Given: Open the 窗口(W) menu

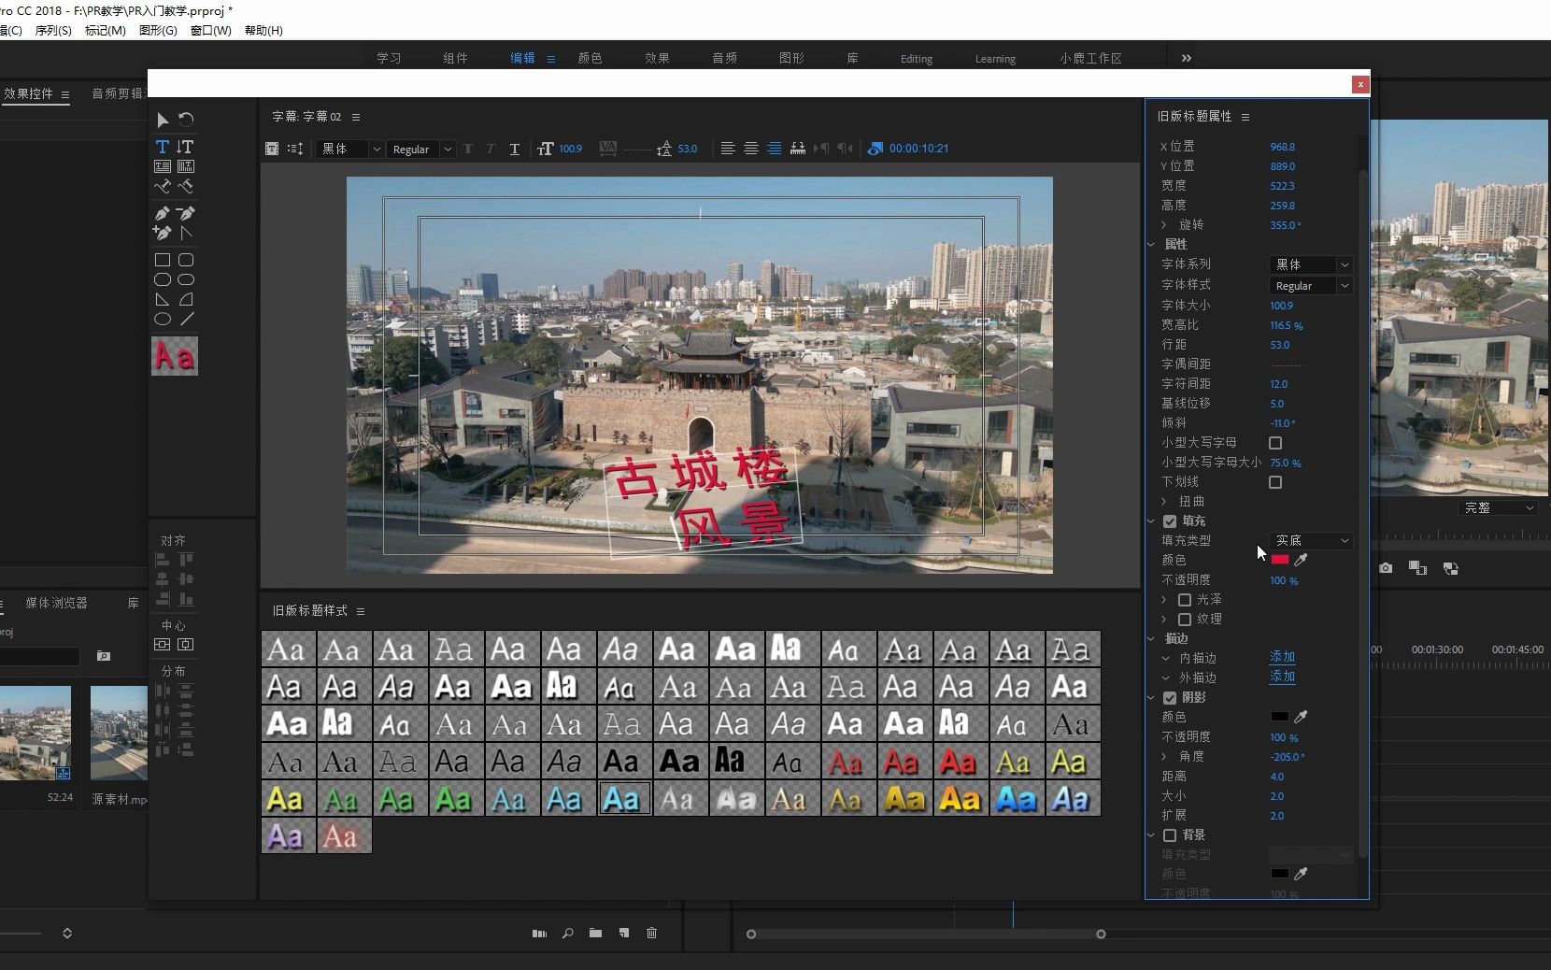Looking at the screenshot, I should (210, 30).
